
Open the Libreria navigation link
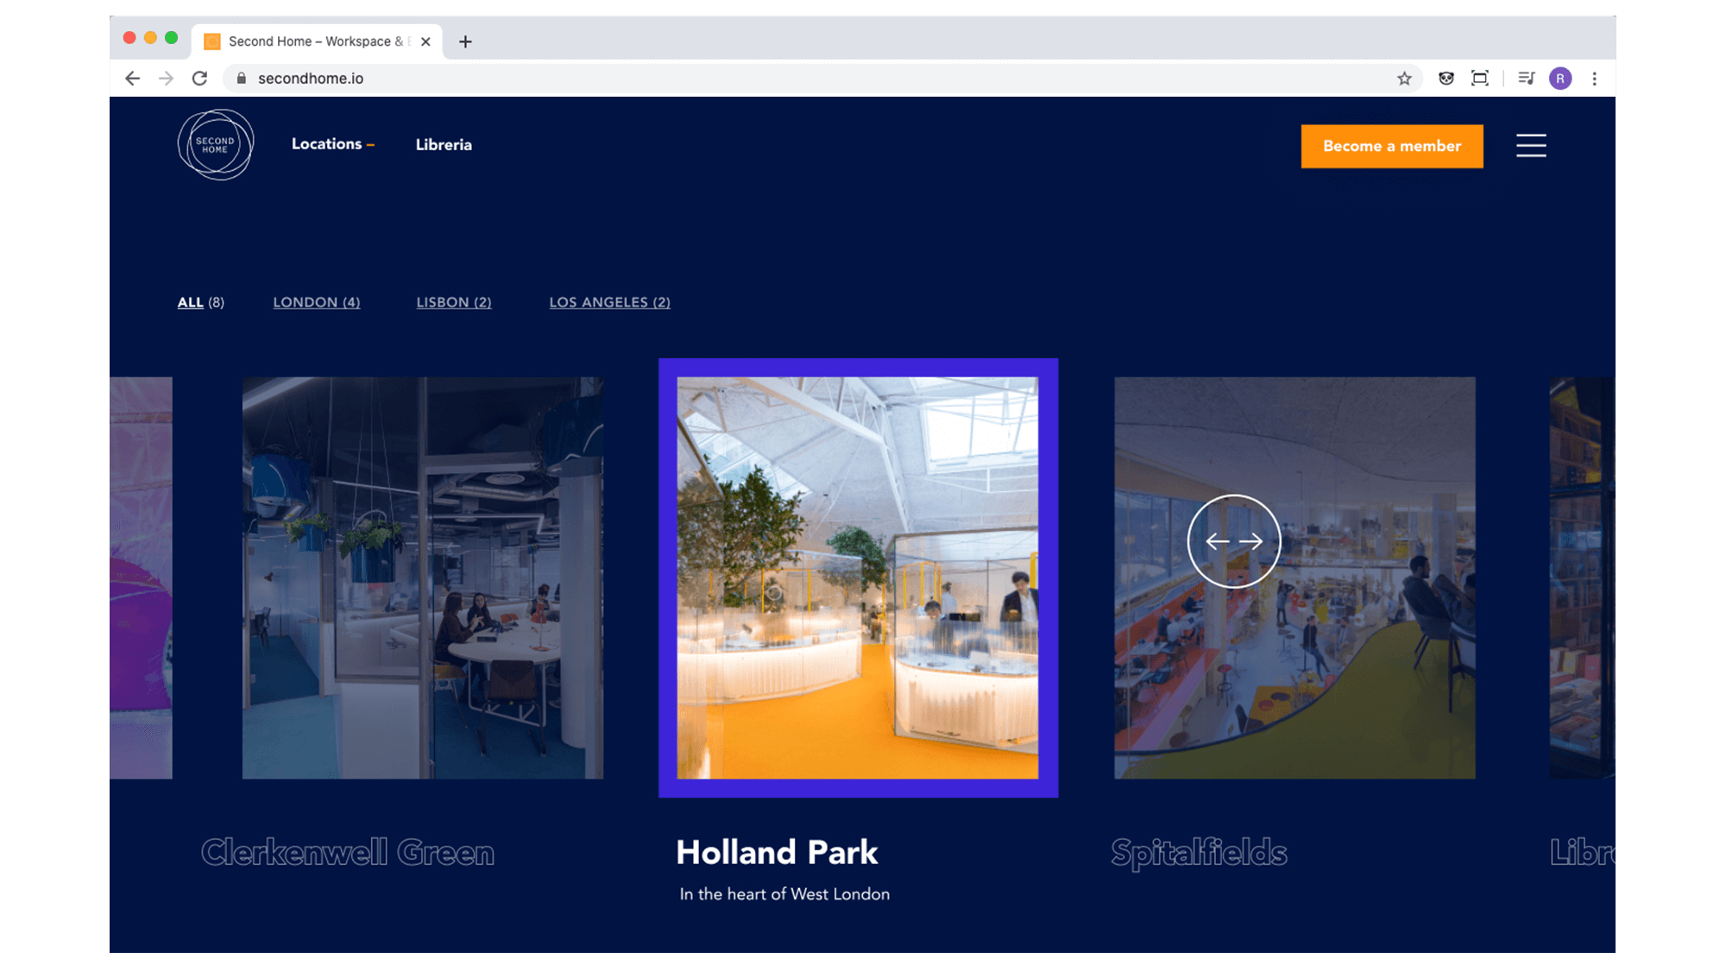[444, 145]
